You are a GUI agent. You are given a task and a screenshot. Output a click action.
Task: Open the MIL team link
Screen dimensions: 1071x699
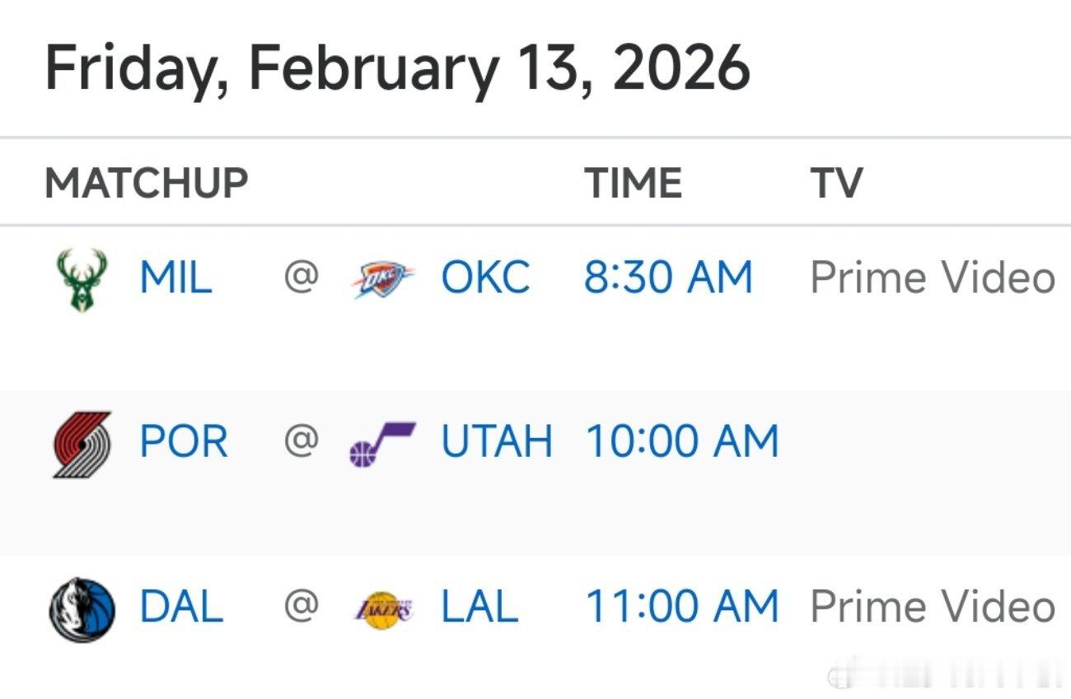pyautogui.click(x=175, y=278)
